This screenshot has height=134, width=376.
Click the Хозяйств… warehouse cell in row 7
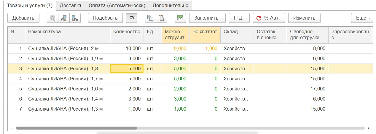coord(237,109)
